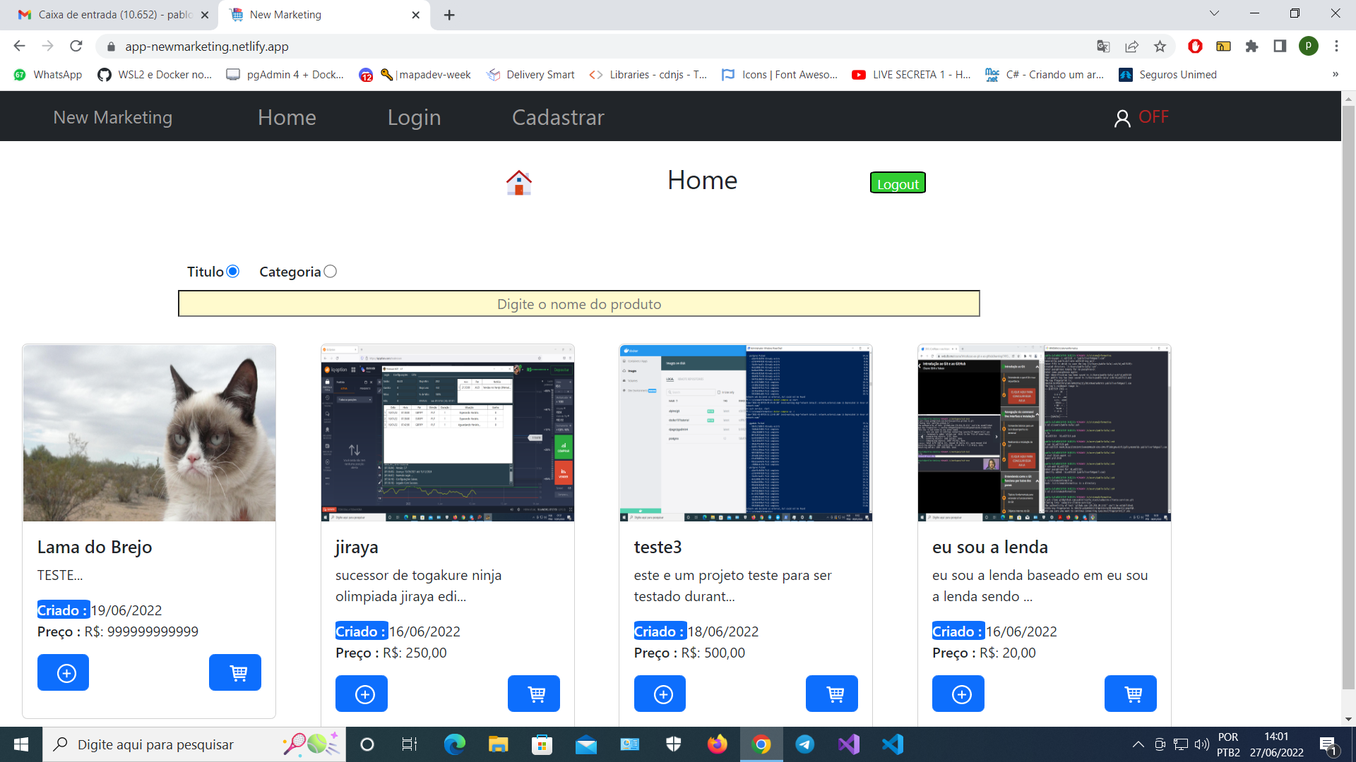
Task: Open the Delivery Smart bookmark
Action: [531, 75]
